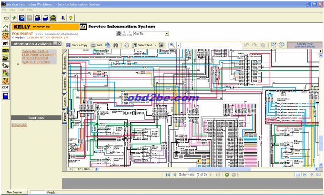Click the printer icon in top toolbar

(x=45, y=18)
